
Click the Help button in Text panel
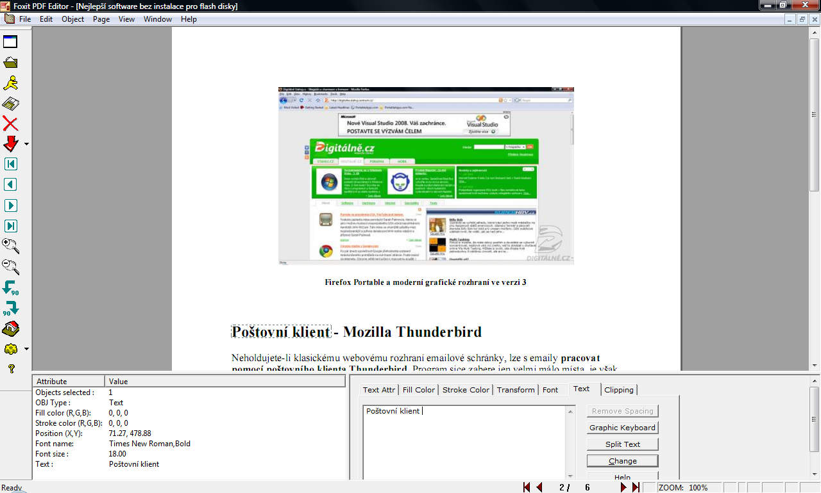pyautogui.click(x=622, y=476)
